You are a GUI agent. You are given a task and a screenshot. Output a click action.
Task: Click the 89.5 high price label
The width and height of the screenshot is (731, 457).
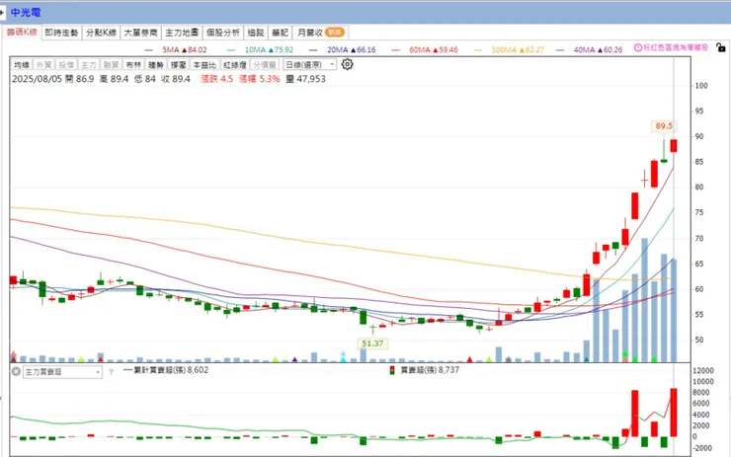664,125
